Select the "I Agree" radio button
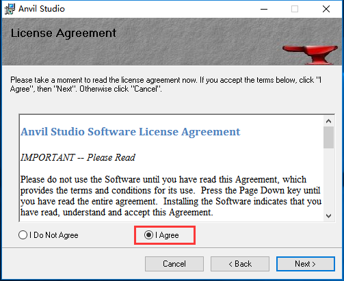 (x=148, y=235)
